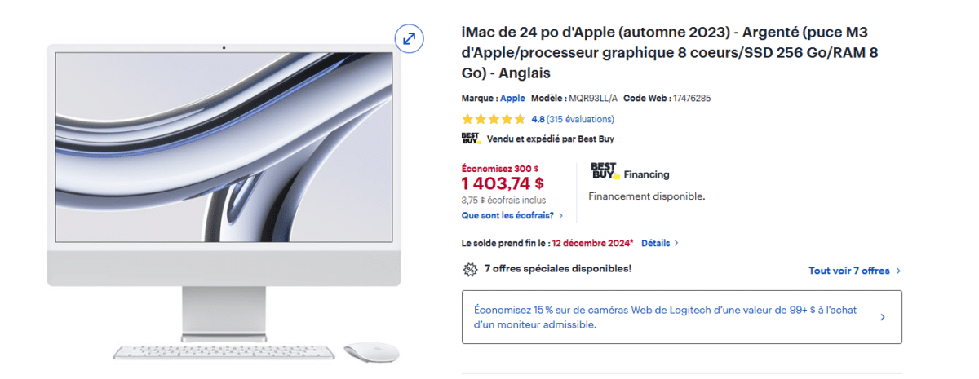Screen dimensions: 979x379
Task: Click the special offers gear badge icon
Action: tap(470, 269)
